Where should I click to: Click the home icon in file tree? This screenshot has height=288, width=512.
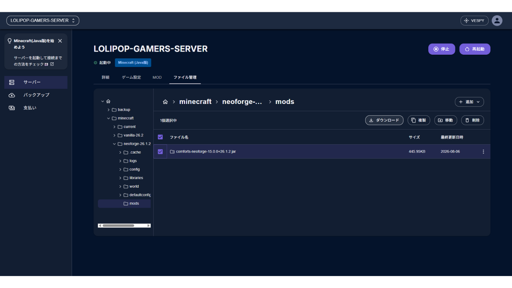pyautogui.click(x=108, y=101)
